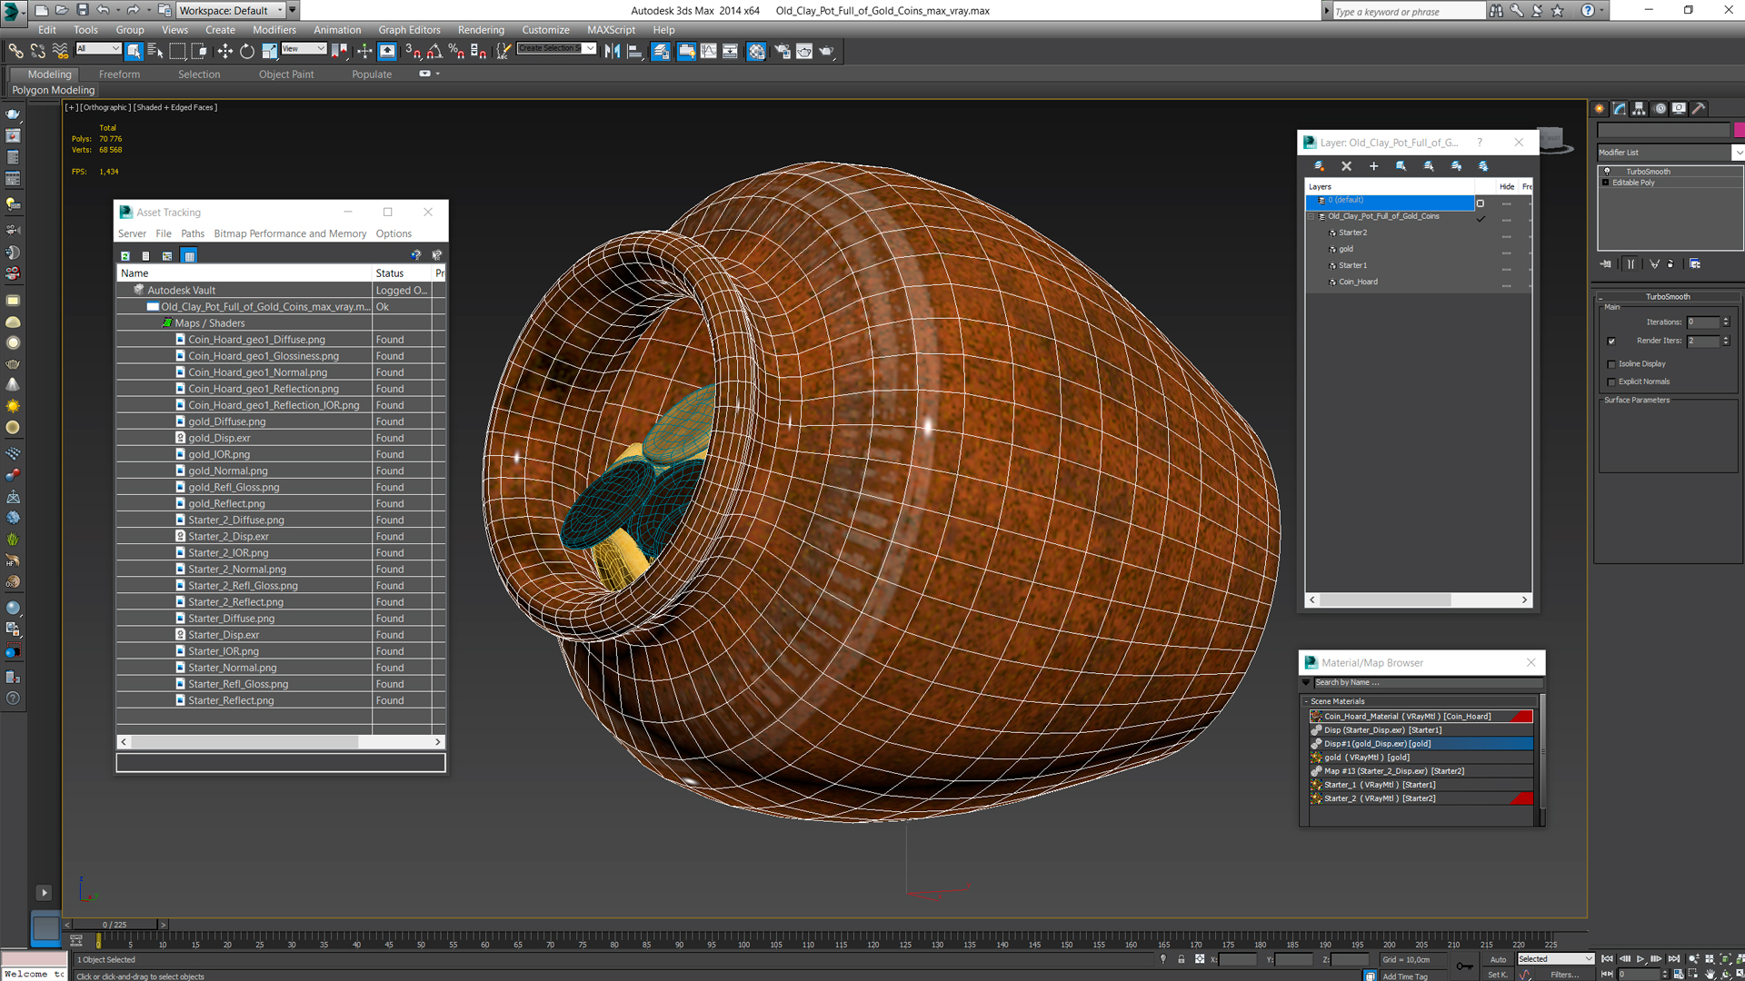Open Render Setup from main toolbar

coord(782,51)
